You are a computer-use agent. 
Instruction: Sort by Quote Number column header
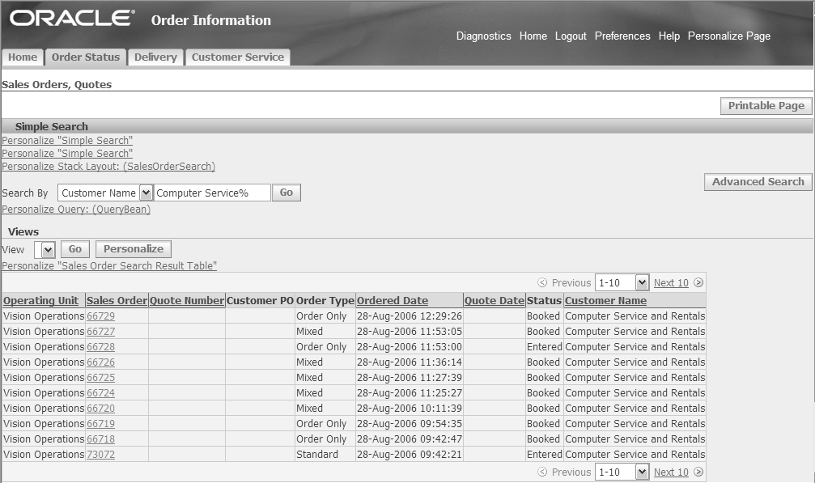[x=187, y=300]
